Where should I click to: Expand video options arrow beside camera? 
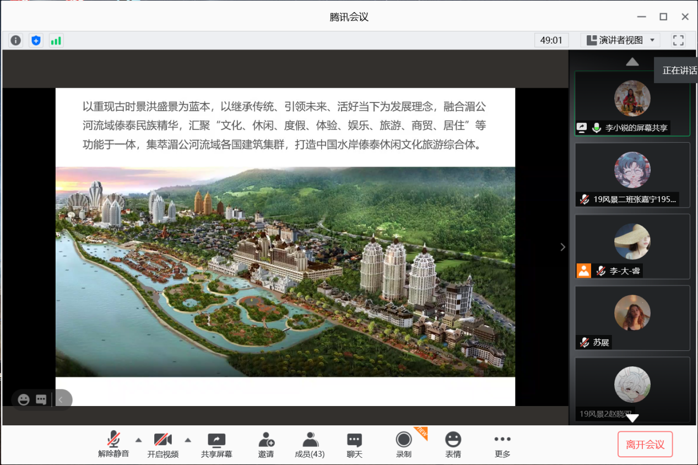pyautogui.click(x=188, y=440)
